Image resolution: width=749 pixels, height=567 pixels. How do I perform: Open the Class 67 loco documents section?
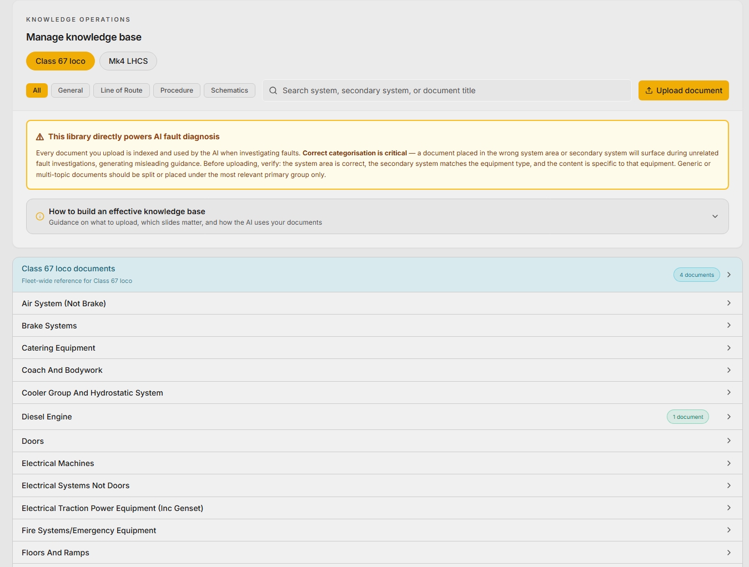(378, 275)
